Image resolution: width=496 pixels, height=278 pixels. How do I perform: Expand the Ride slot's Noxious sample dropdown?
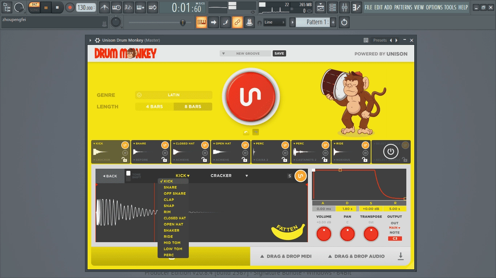click(342, 160)
